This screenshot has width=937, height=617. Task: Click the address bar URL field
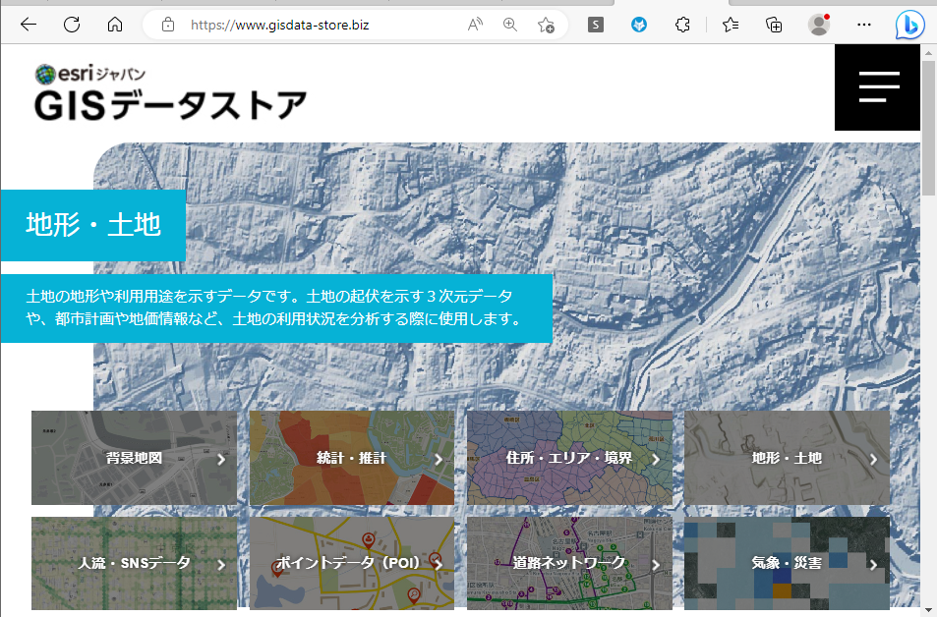pyautogui.click(x=324, y=25)
